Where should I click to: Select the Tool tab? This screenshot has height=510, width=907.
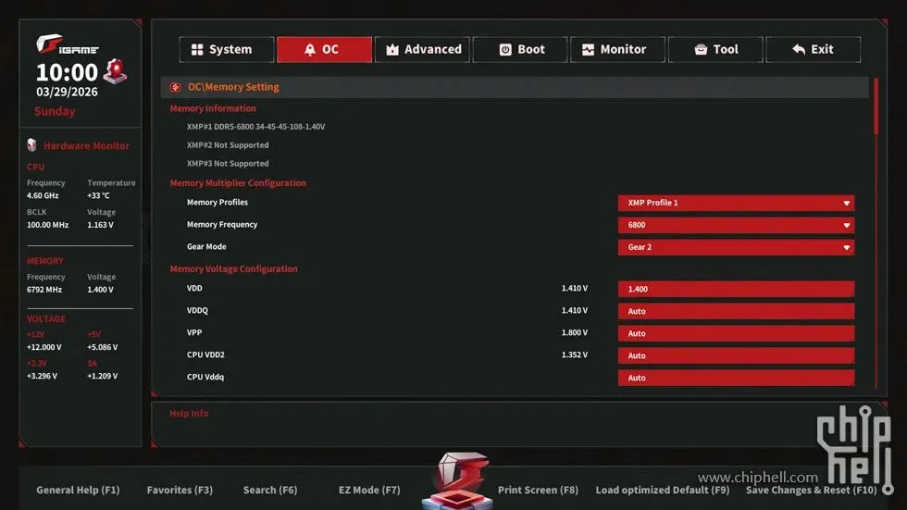point(715,50)
